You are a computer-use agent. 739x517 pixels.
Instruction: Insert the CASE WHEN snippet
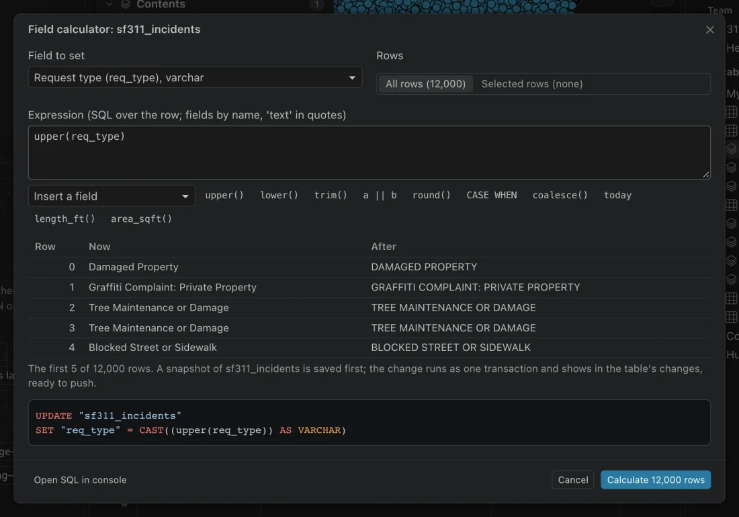coord(492,195)
